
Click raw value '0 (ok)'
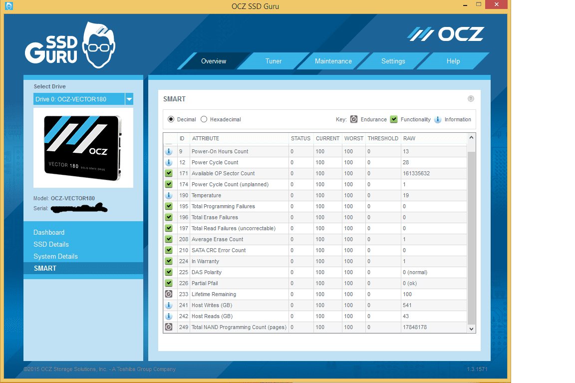pos(410,283)
